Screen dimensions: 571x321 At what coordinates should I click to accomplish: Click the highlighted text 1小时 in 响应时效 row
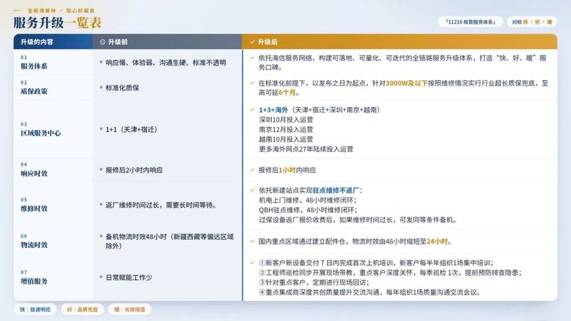[287, 170]
